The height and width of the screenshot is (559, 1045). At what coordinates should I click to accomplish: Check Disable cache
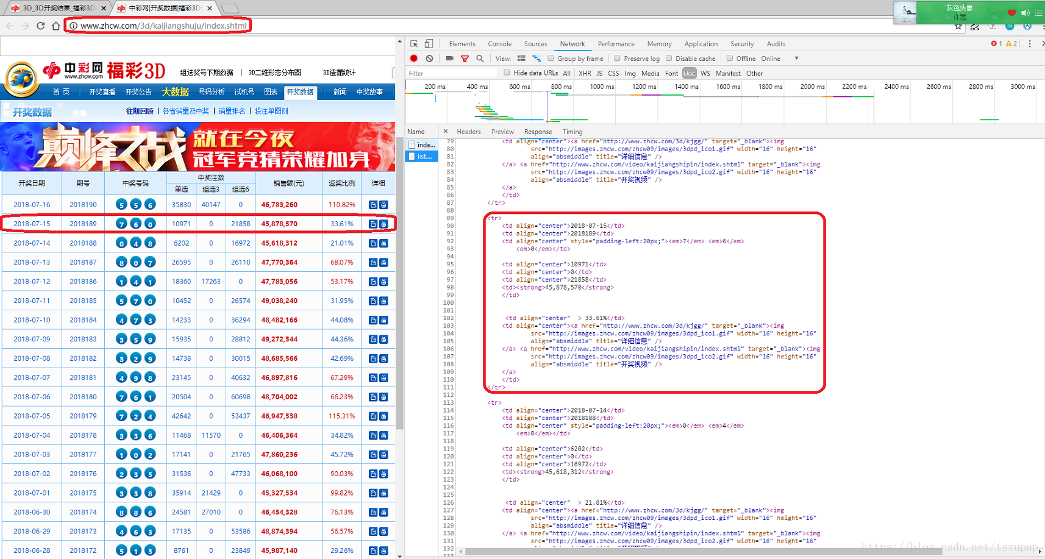(x=669, y=59)
